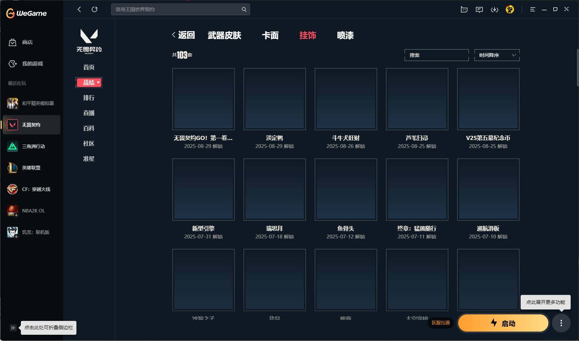This screenshot has width=579, height=341.
Task: Click the 点此展开更多功能 tooltip text
Action: coord(546,302)
